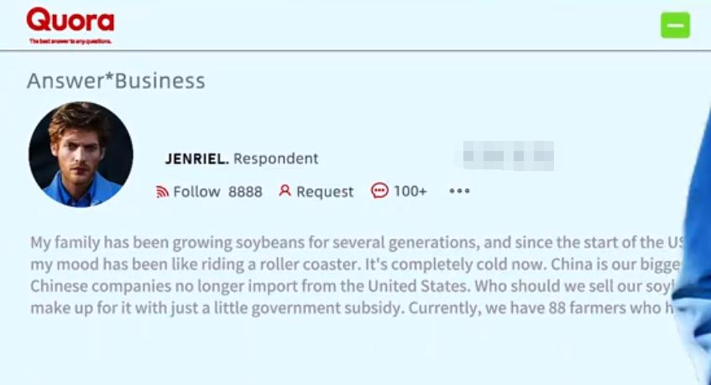This screenshot has width=711, height=385.
Task: Click the Follow label
Action: point(196,192)
